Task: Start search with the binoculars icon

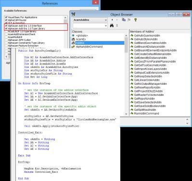Action: point(112,26)
